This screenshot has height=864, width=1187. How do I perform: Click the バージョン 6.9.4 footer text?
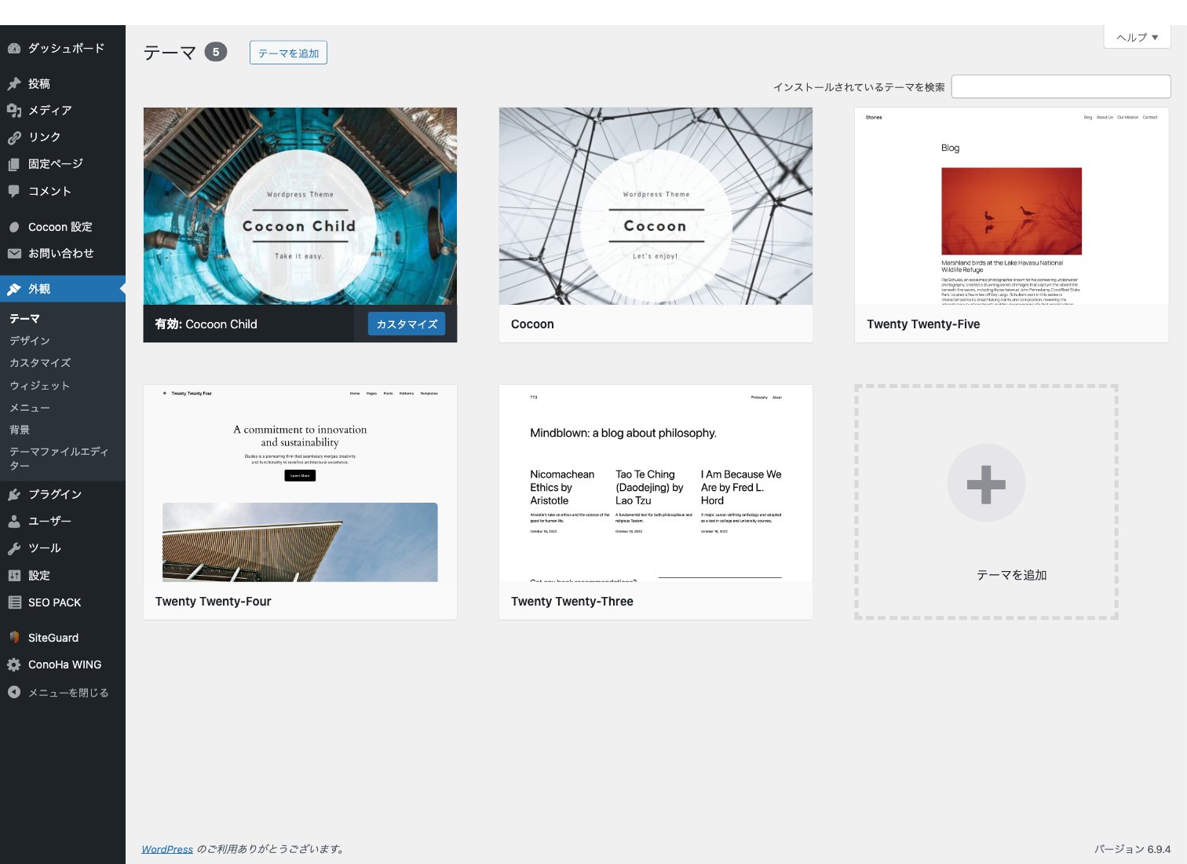[x=1132, y=849]
